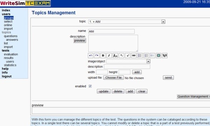The height and width of the screenshot is (126, 210).
Task: Click the add button next to delete
Action: click(x=130, y=92)
